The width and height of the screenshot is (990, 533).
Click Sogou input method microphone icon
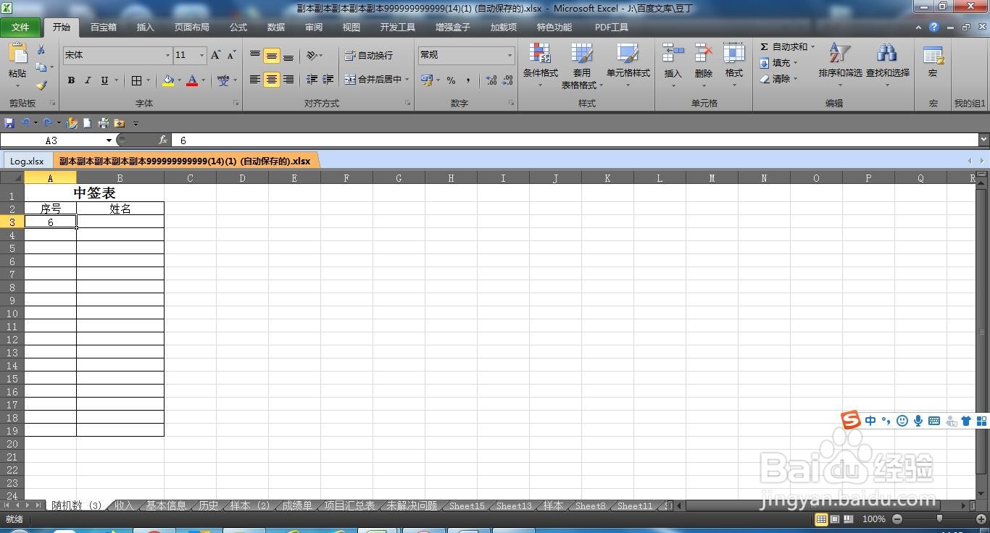[x=918, y=421]
